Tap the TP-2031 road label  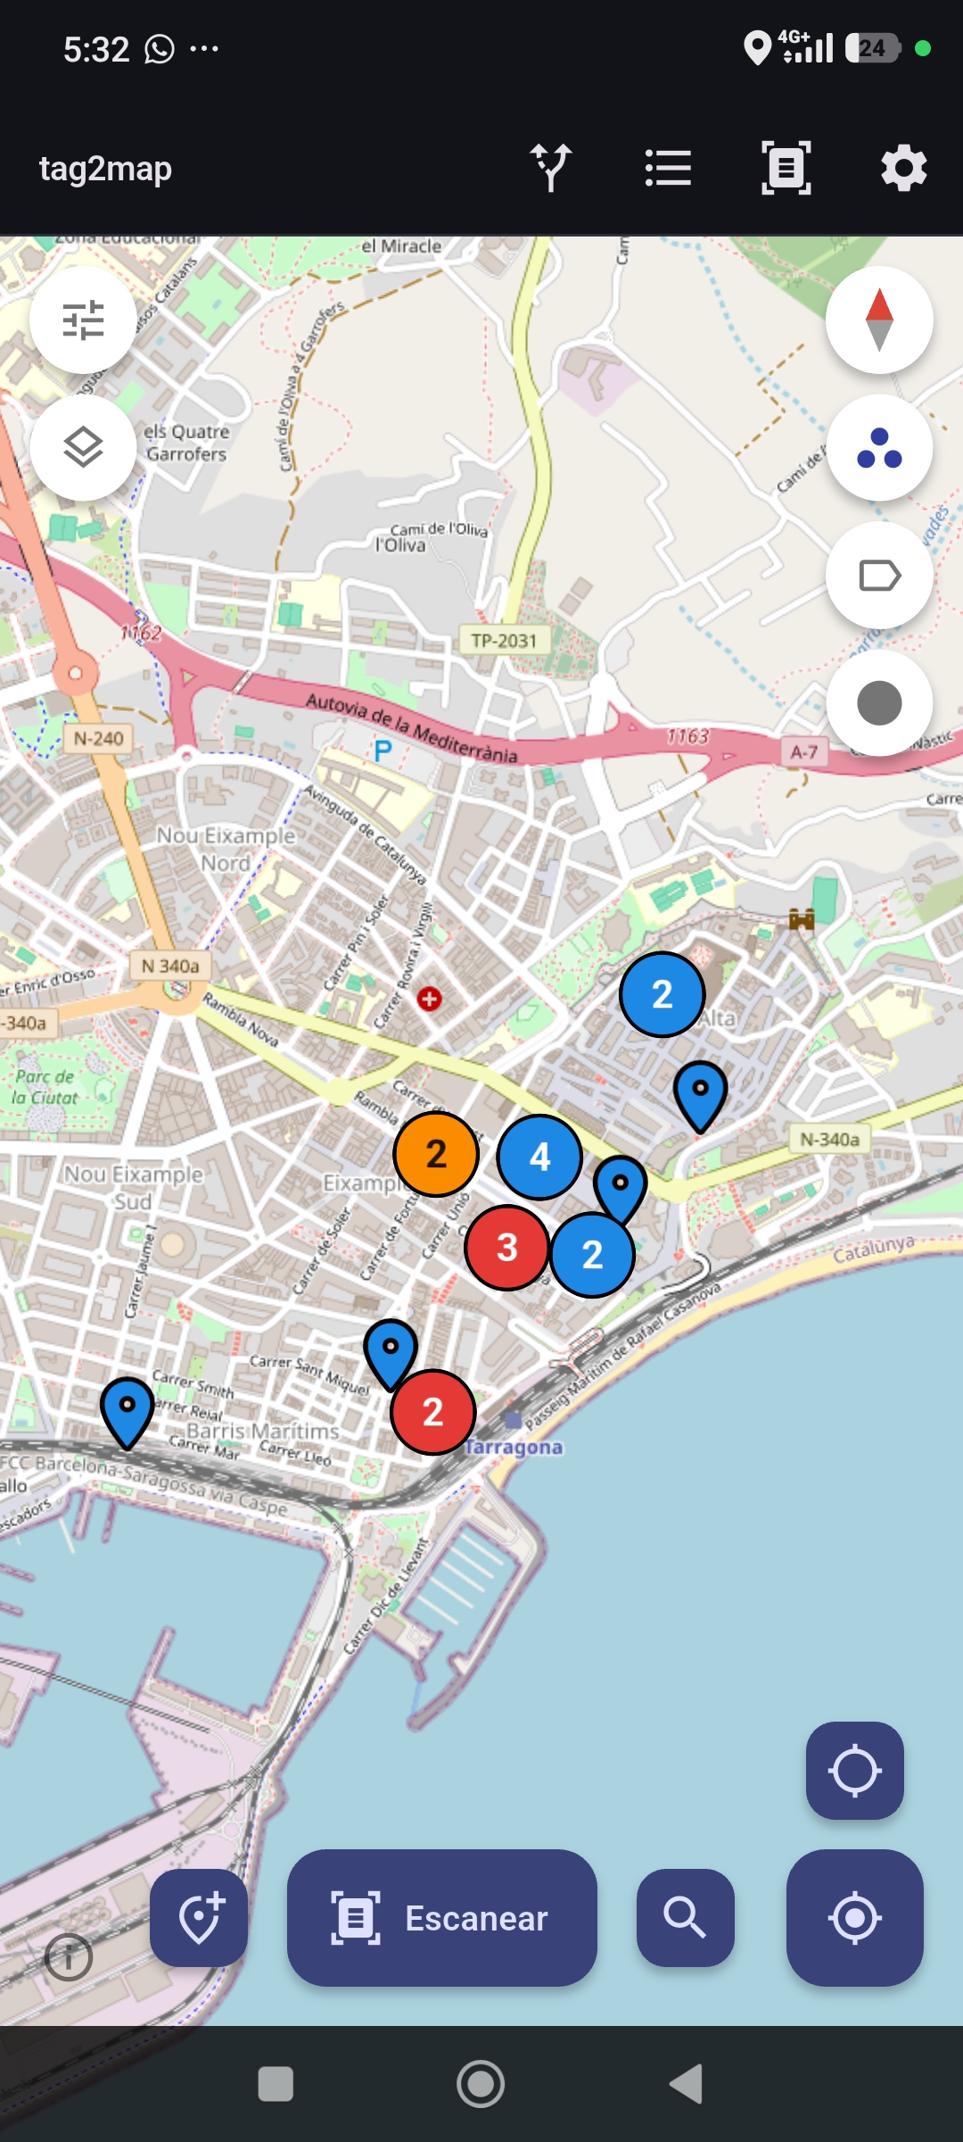504,641
